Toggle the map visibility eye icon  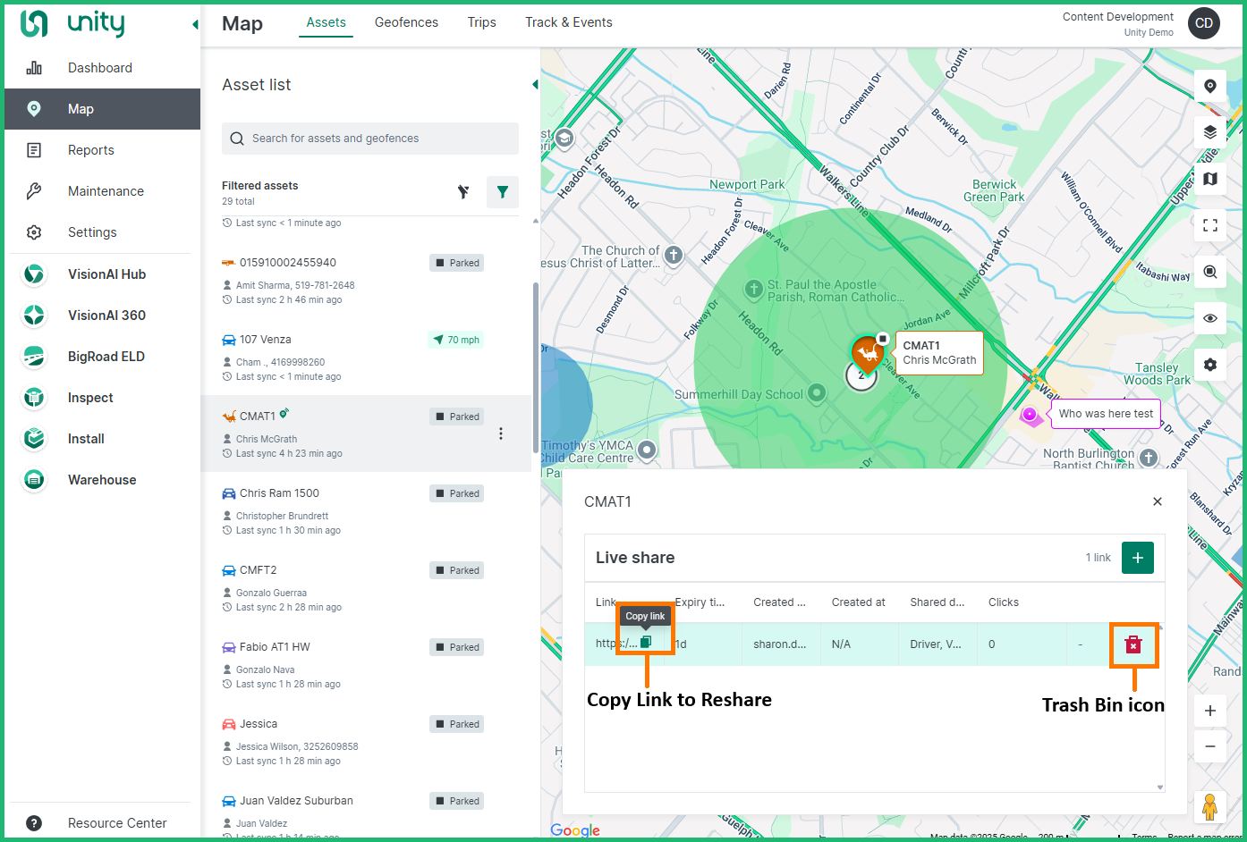tap(1209, 318)
